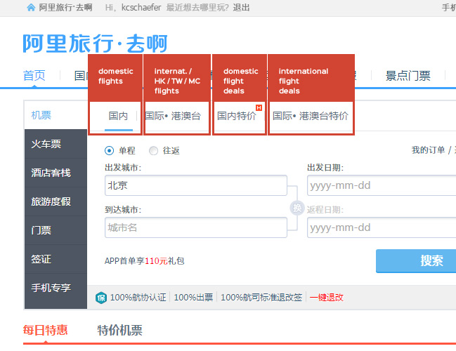Open the 国际•港澳台特价 deals tab
The height and width of the screenshot is (351, 456).
coord(311,116)
